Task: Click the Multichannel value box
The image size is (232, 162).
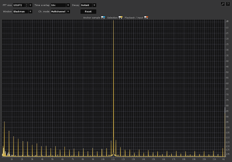Action: pyautogui.click(x=58, y=12)
